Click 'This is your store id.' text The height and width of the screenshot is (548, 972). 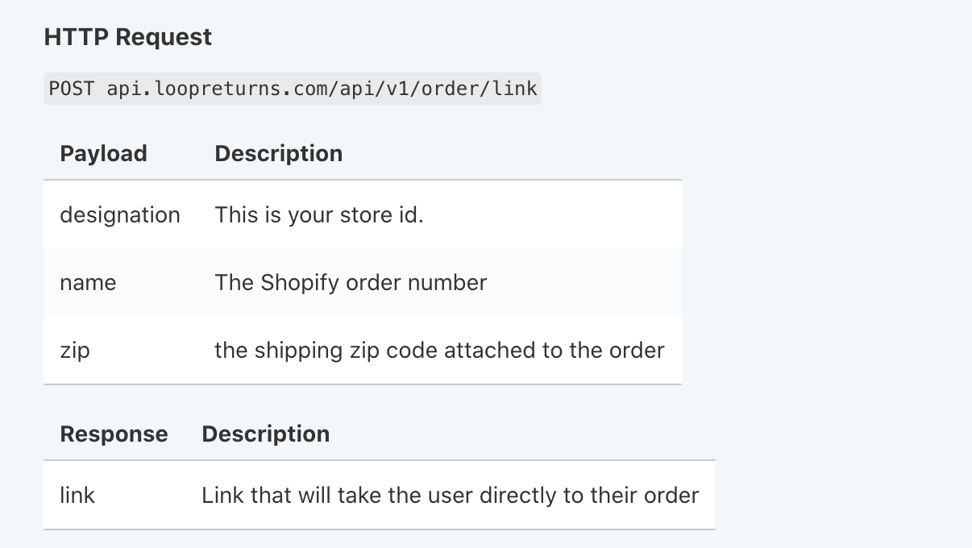[318, 215]
